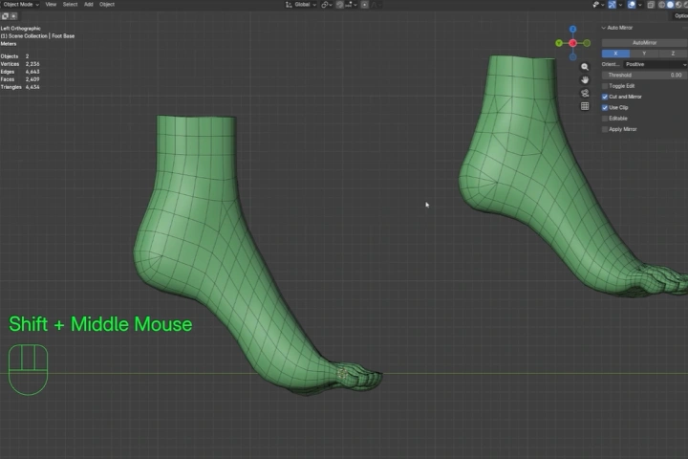This screenshot has height=459, width=688.
Task: Click the 'Edges' statistics row
Action: pyautogui.click(x=20, y=72)
